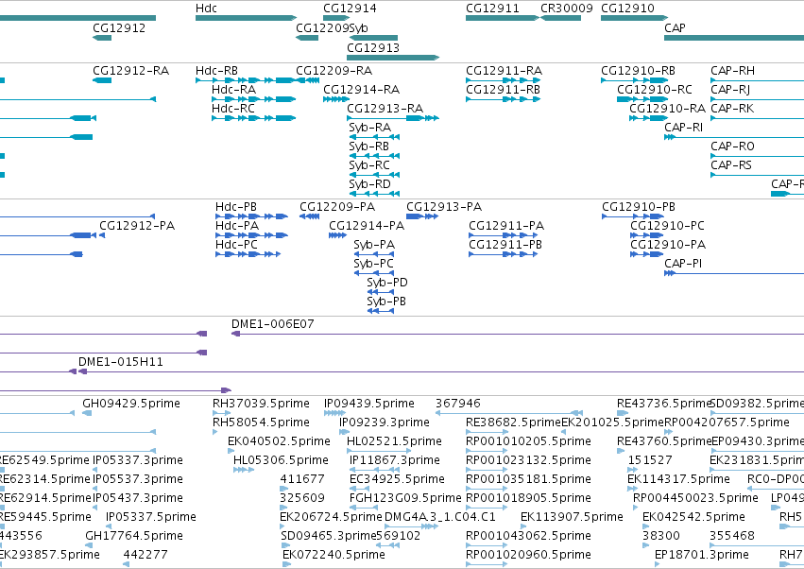The width and height of the screenshot is (804, 569).
Task: Select the IP09439.5prime EST label
Action: click(369, 404)
